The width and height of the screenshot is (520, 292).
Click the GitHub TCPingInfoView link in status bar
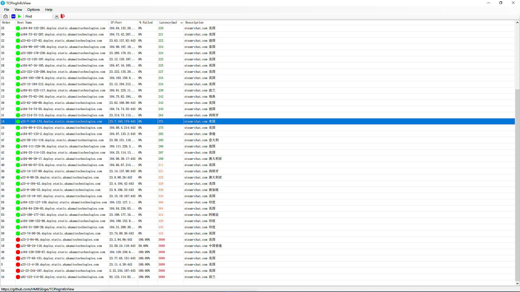[38, 289]
